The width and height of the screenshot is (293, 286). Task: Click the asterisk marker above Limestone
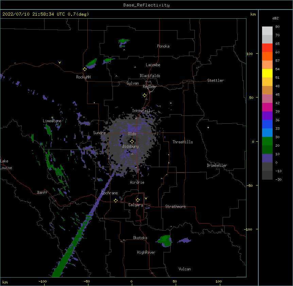coord(52,118)
